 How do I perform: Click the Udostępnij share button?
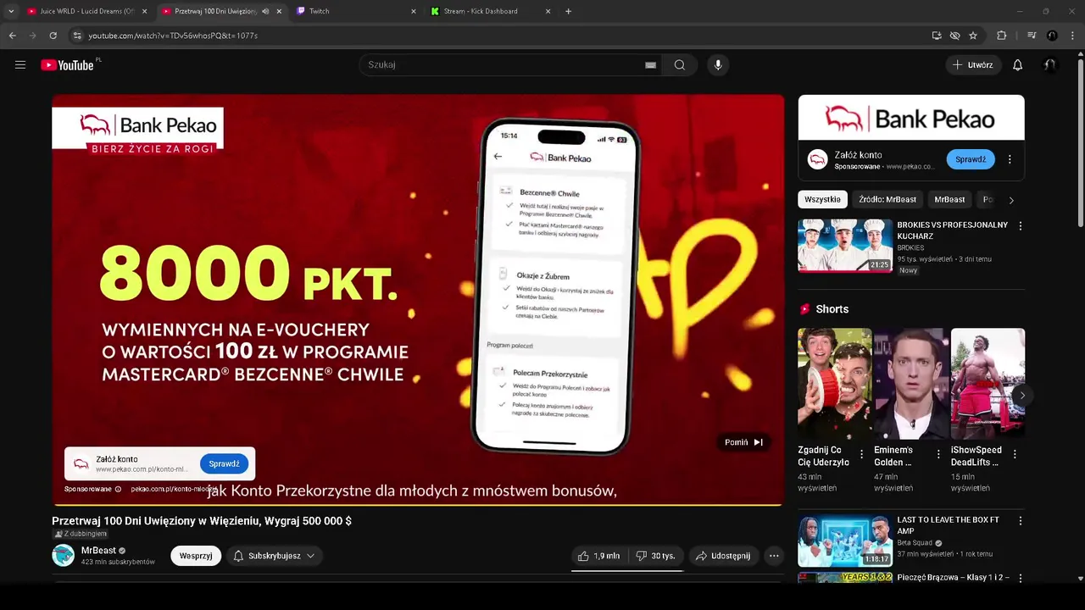click(723, 556)
